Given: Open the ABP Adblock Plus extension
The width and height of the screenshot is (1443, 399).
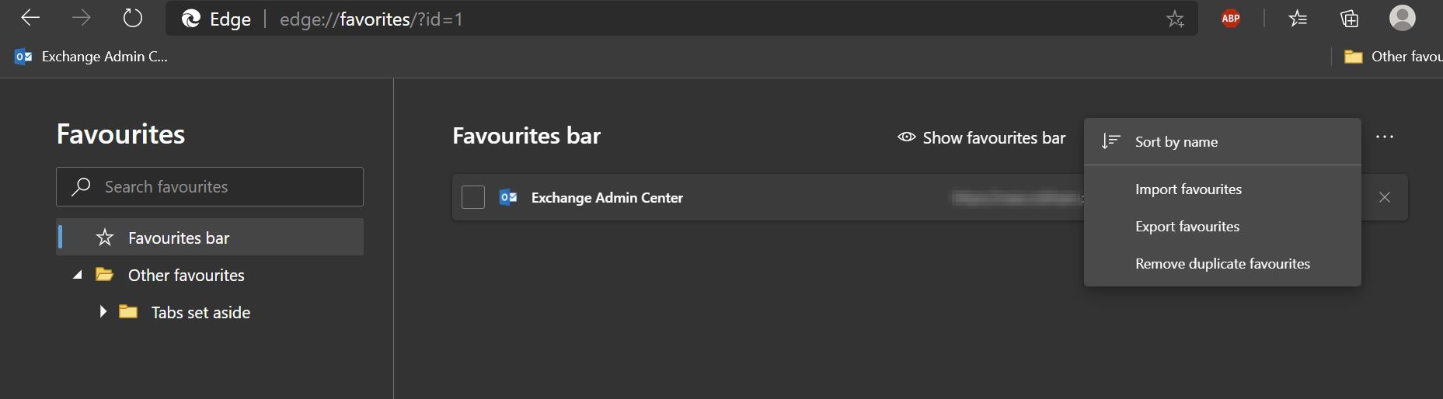Looking at the screenshot, I should [x=1231, y=19].
